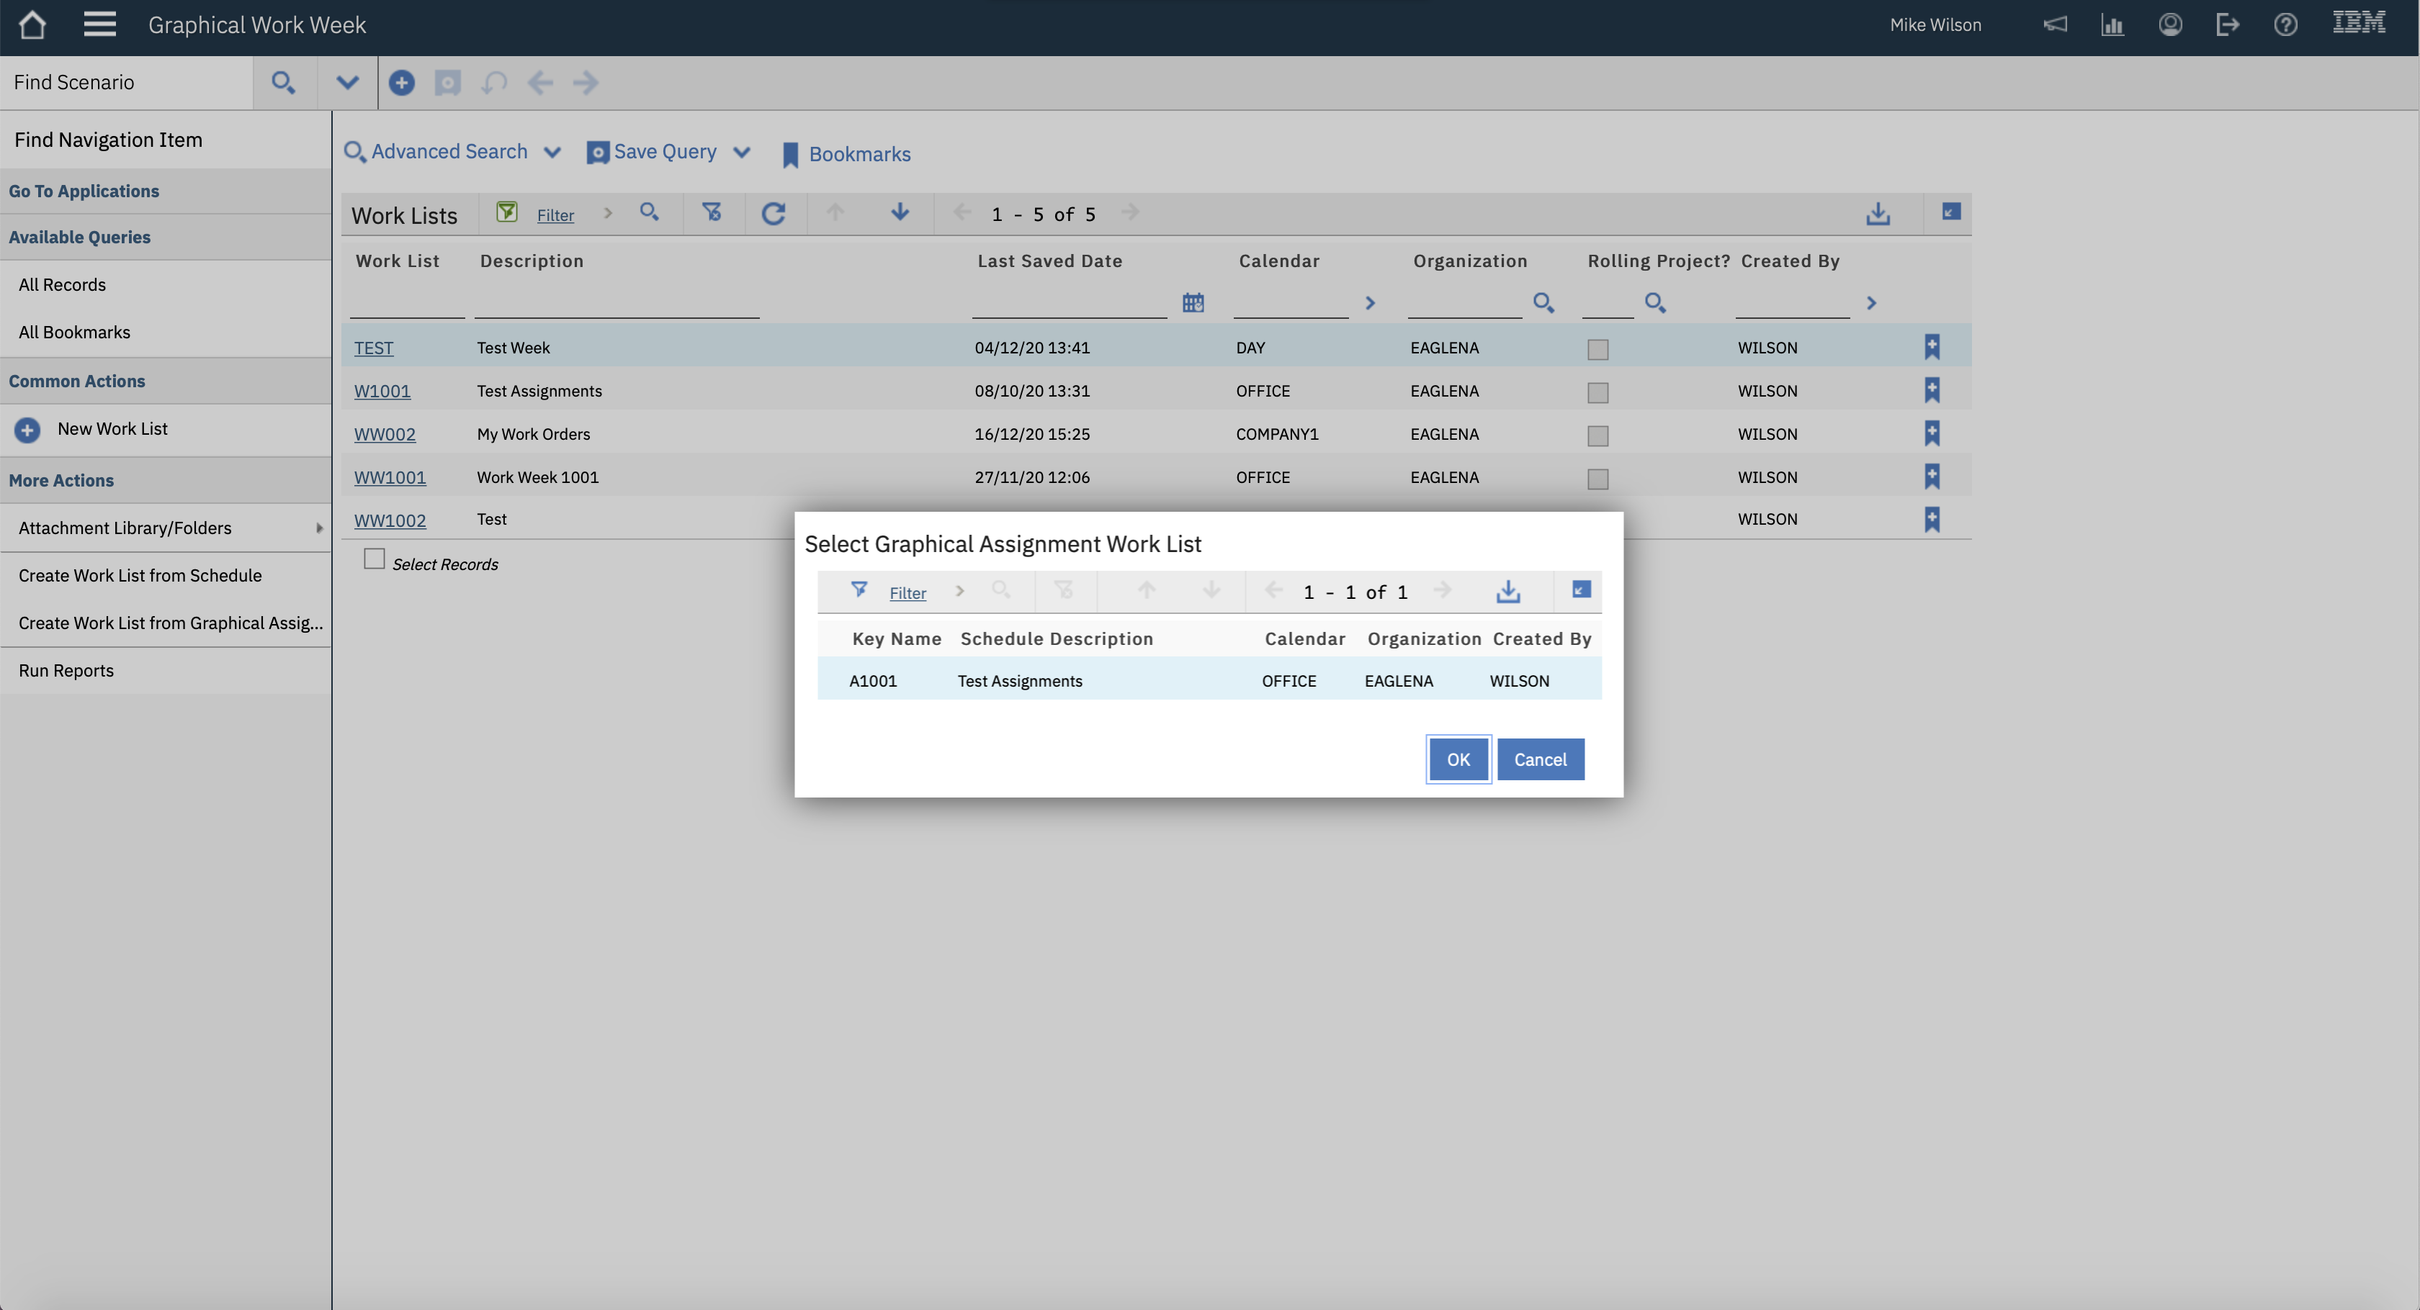The image size is (2420, 1310).
Task: Expand the Save Query dropdown arrow
Action: tap(741, 153)
